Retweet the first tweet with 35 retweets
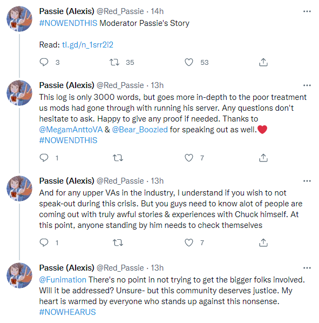This screenshot has width=319, height=323. click(114, 62)
